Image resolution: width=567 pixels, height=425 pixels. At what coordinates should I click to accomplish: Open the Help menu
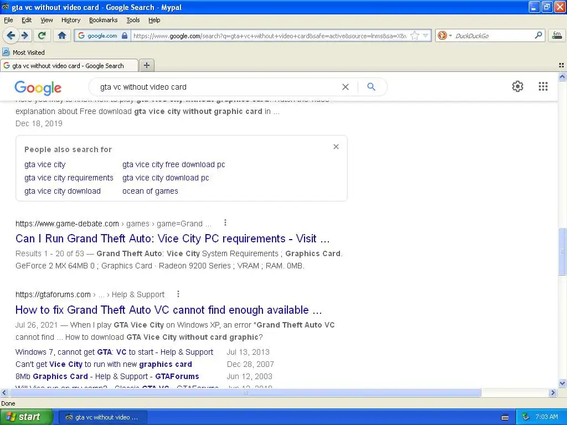(x=154, y=20)
